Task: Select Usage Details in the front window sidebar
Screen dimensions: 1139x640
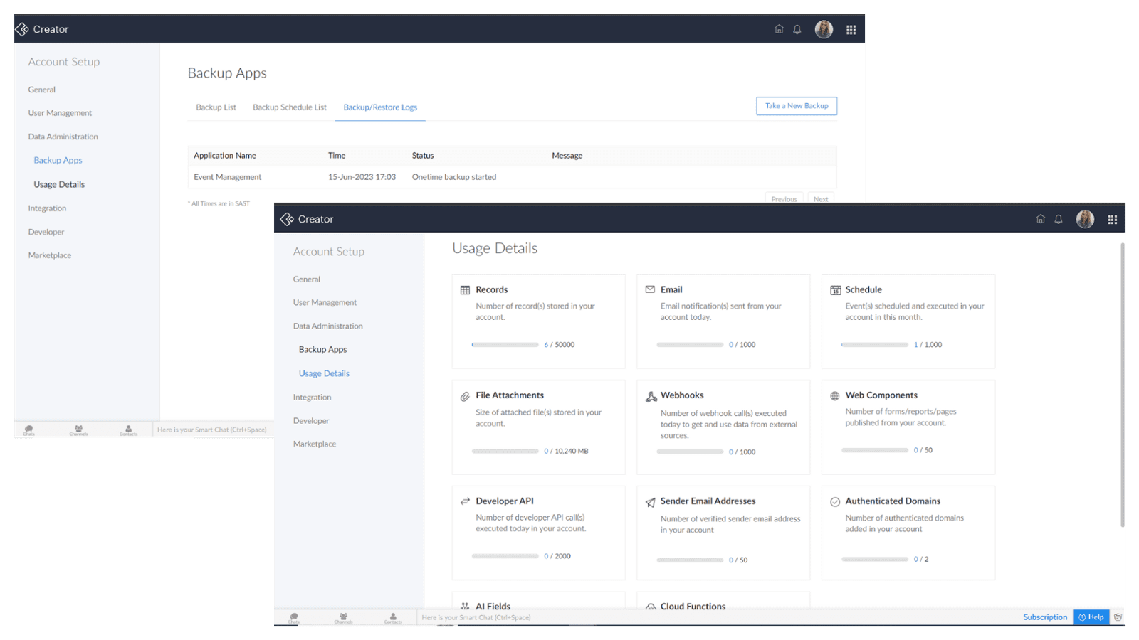Action: [324, 373]
